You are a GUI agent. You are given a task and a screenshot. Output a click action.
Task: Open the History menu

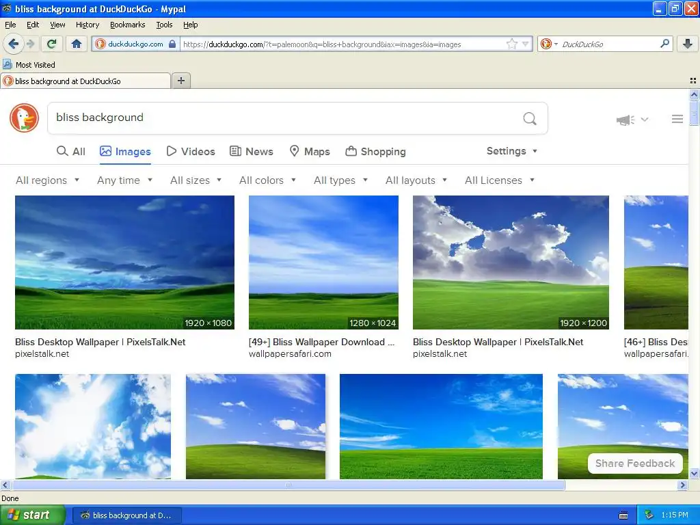coord(87,25)
